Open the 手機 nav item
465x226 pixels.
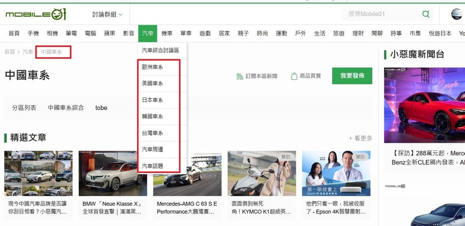[33, 33]
